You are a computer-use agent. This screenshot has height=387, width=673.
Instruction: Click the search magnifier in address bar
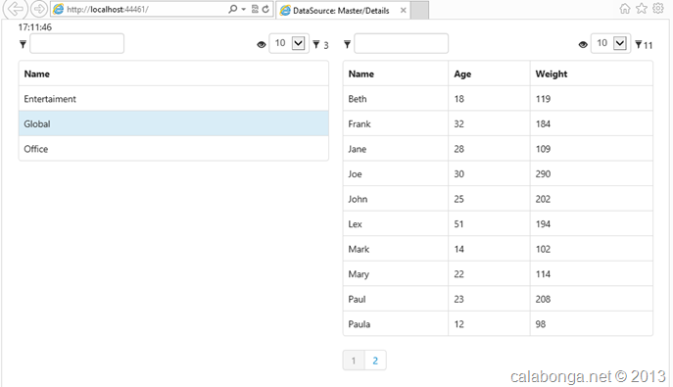pos(232,9)
